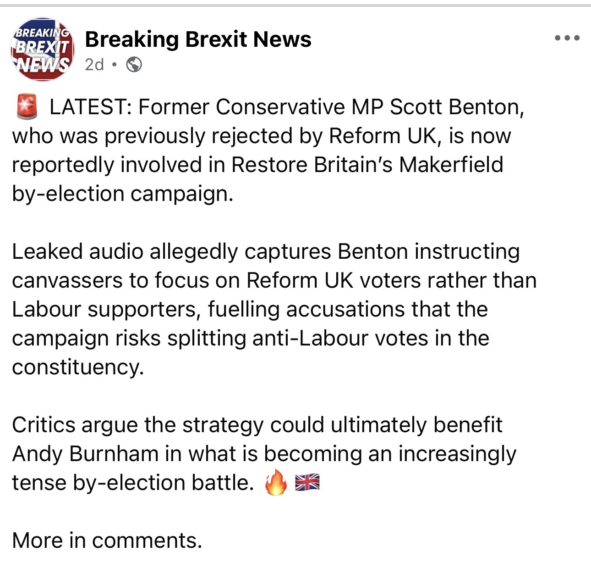Tap the Breaking Brexit News profile picture
This screenshot has height=568, width=591.
(x=43, y=50)
